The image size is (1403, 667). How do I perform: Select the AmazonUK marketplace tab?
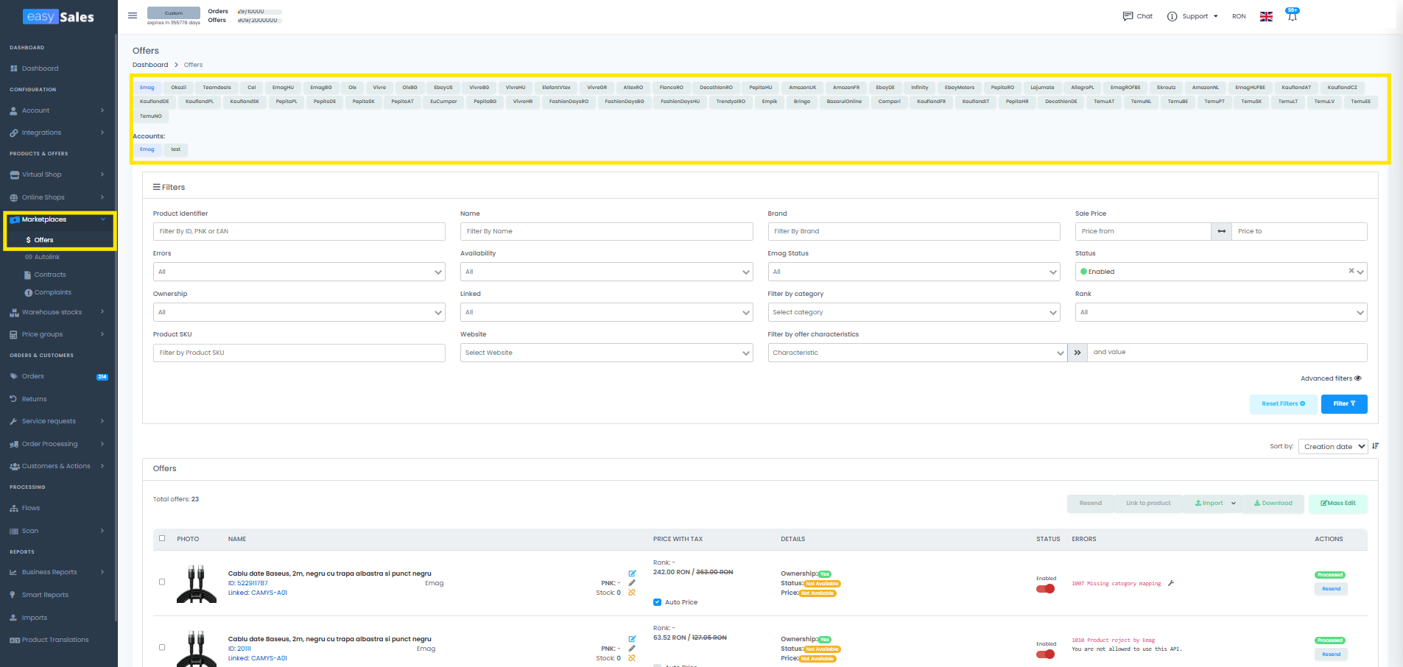click(x=803, y=88)
